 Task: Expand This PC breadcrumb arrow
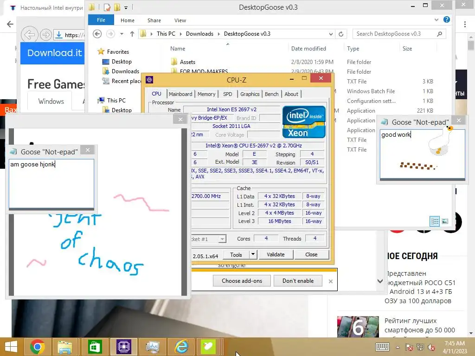point(180,34)
